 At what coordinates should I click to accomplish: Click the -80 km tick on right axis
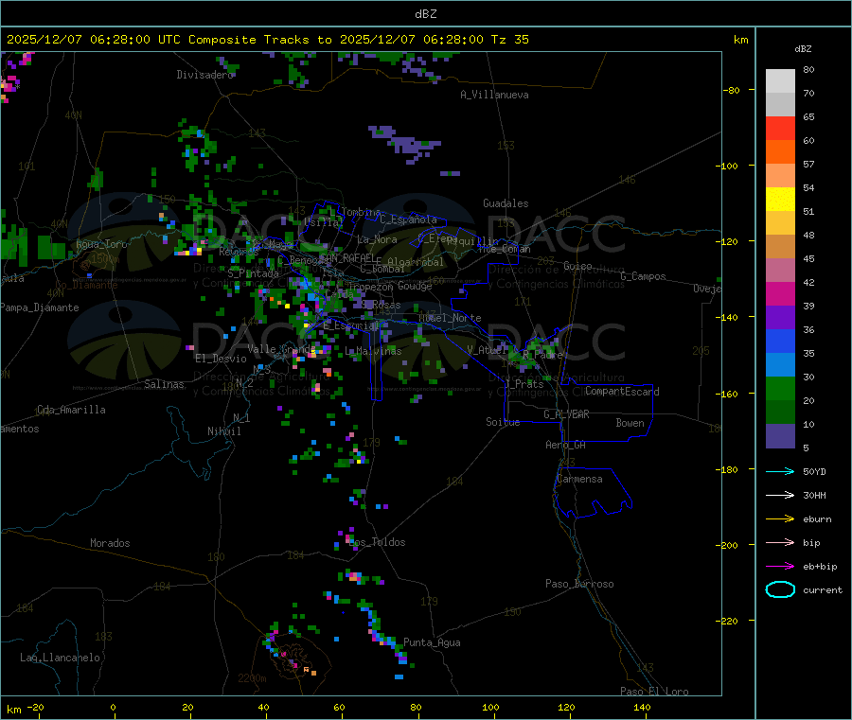(732, 90)
